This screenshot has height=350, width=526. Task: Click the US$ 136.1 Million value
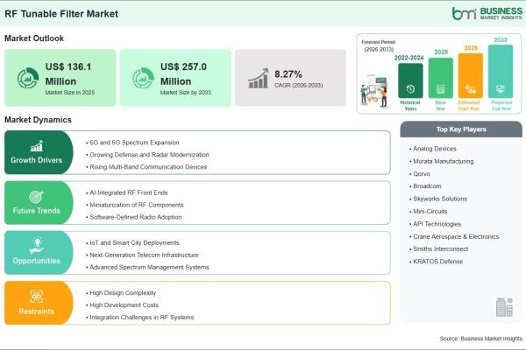(68, 74)
